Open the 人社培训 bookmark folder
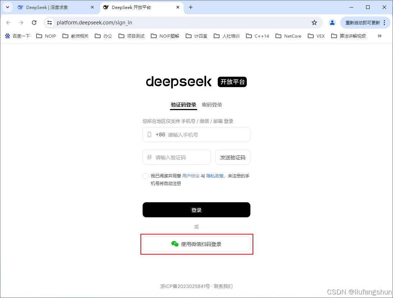 (x=227, y=36)
